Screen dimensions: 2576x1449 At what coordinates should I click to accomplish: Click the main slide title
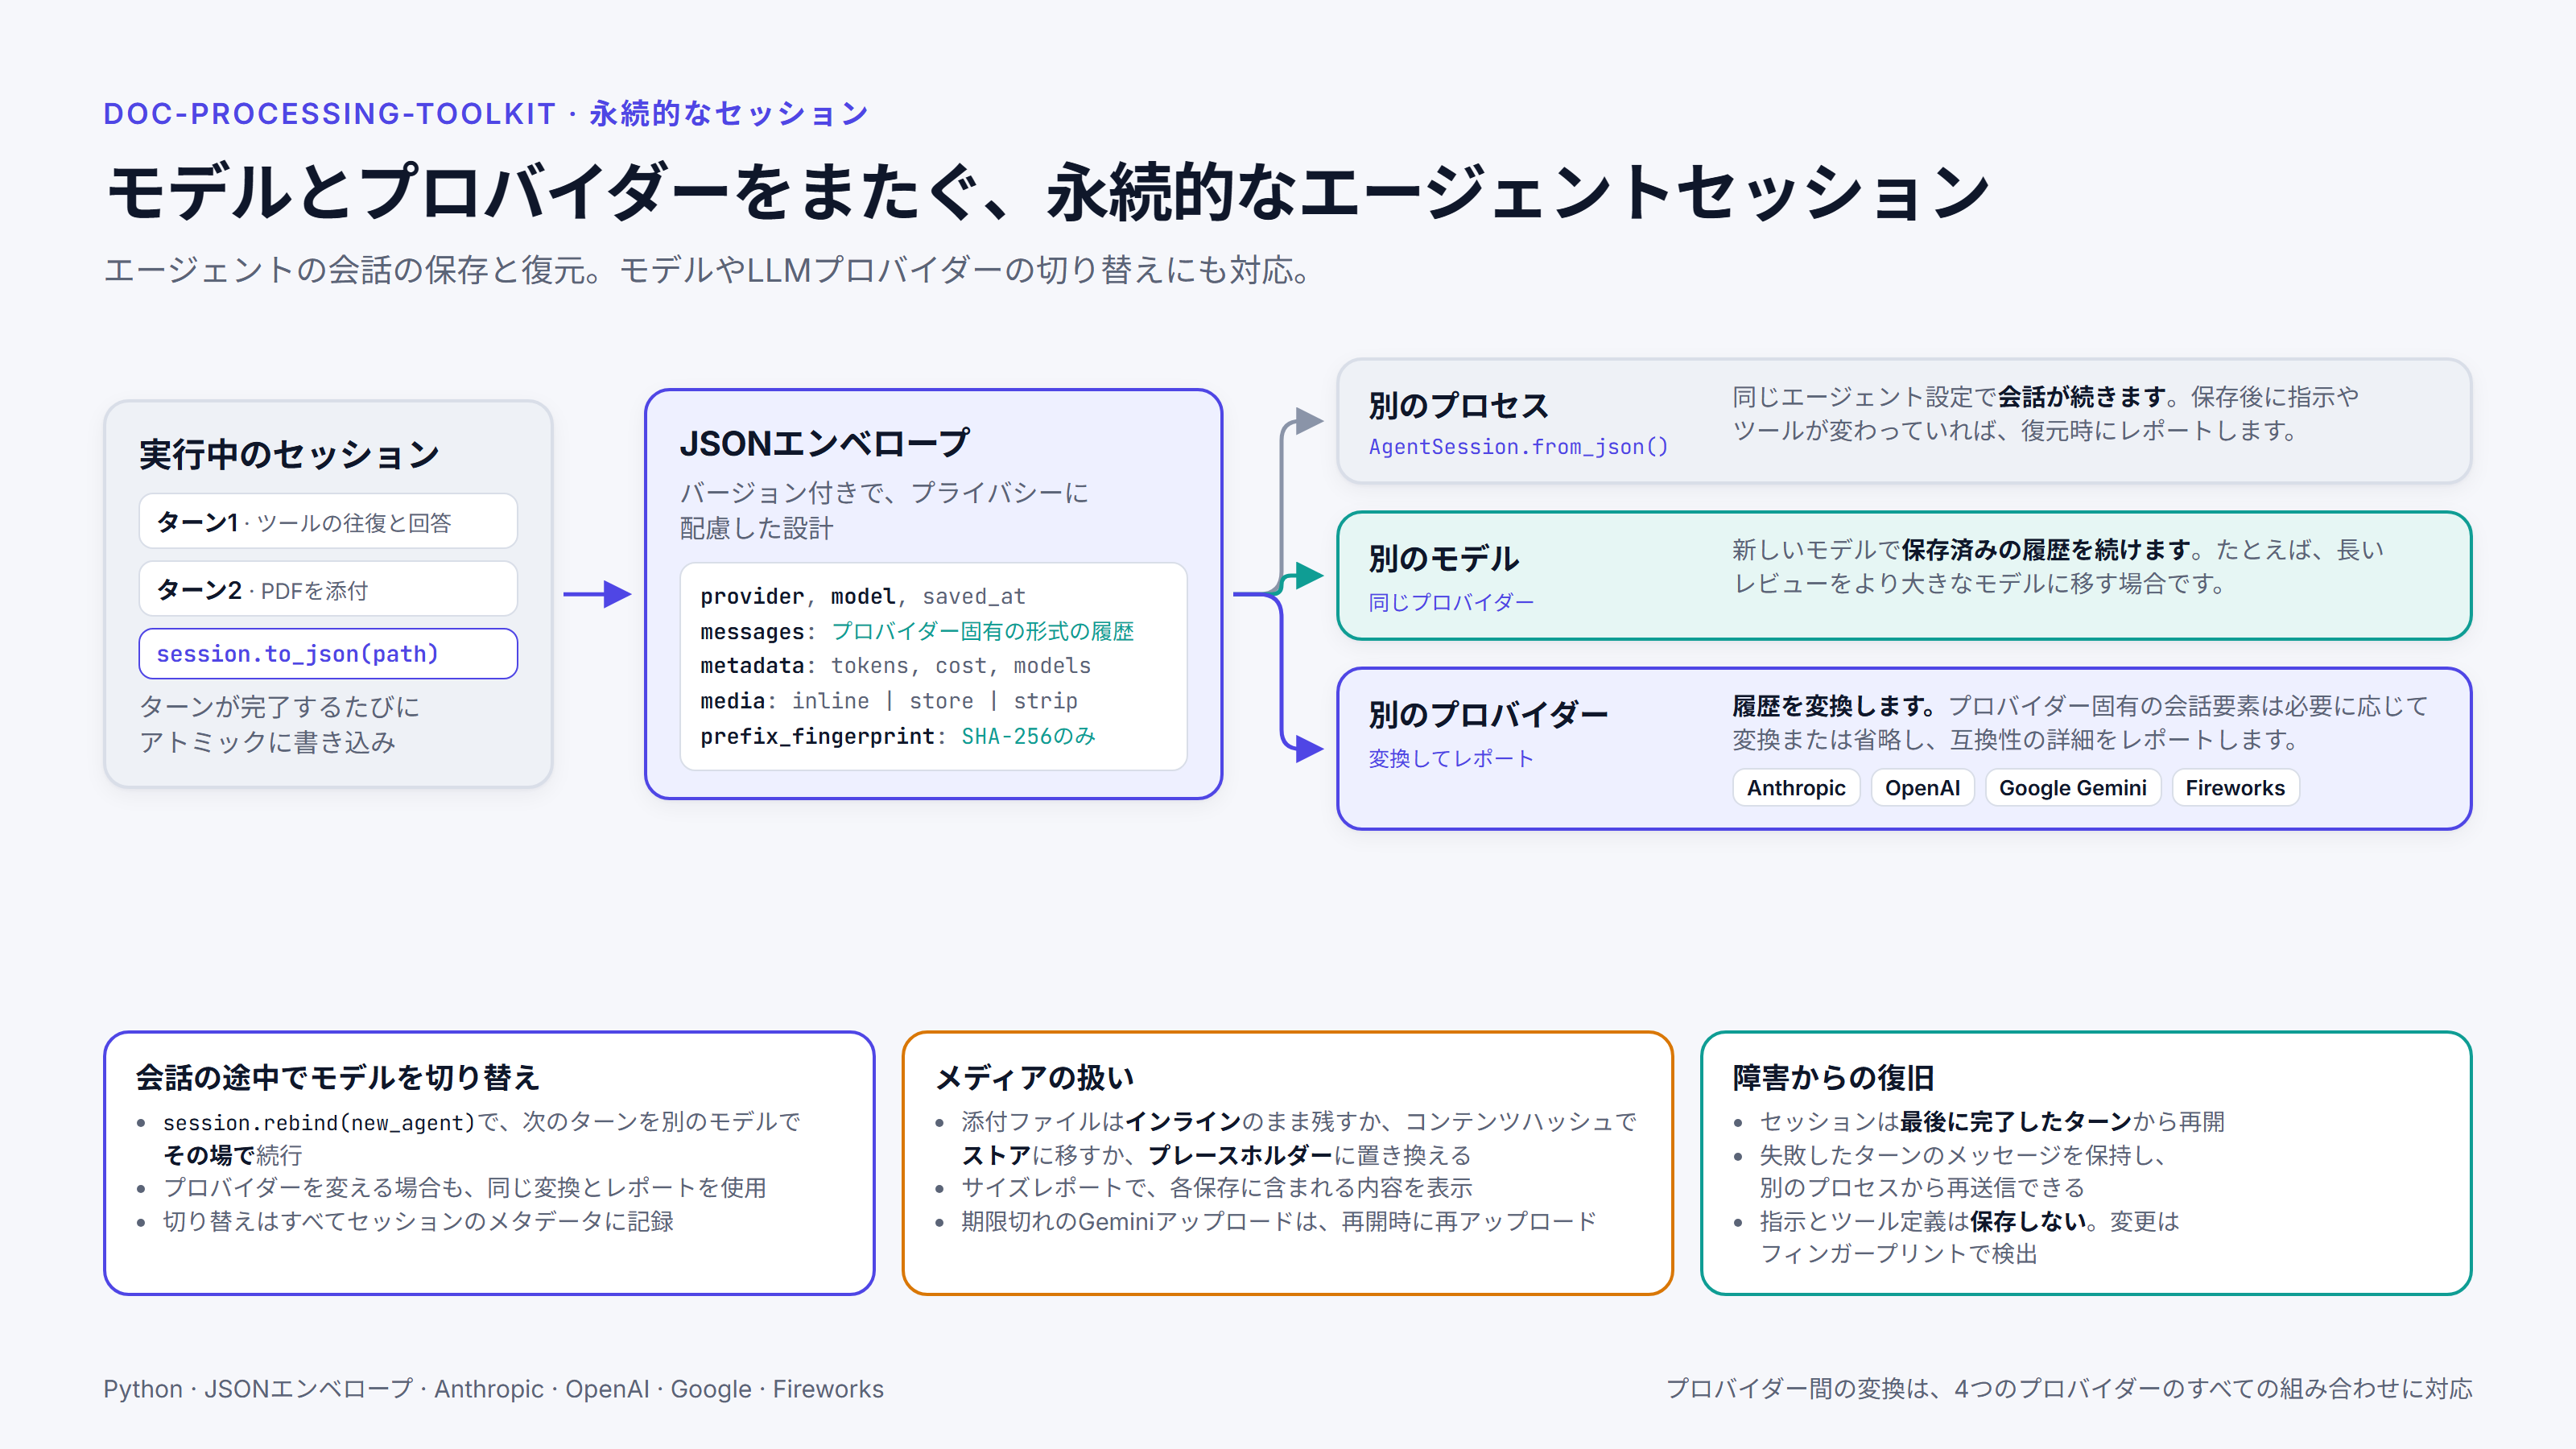pos(1047,192)
